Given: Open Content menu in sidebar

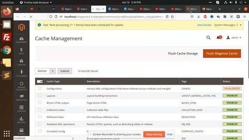Looking at the screenshot, I should [21, 109].
